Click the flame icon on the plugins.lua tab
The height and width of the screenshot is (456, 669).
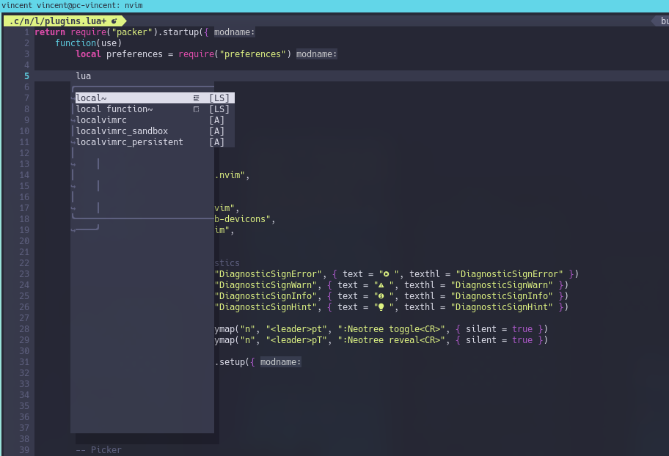114,21
